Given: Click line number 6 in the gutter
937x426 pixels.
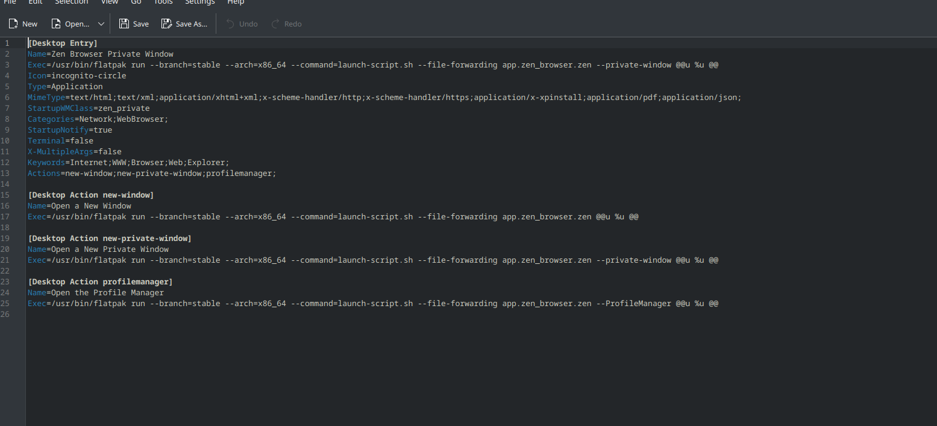Looking at the screenshot, I should point(7,98).
